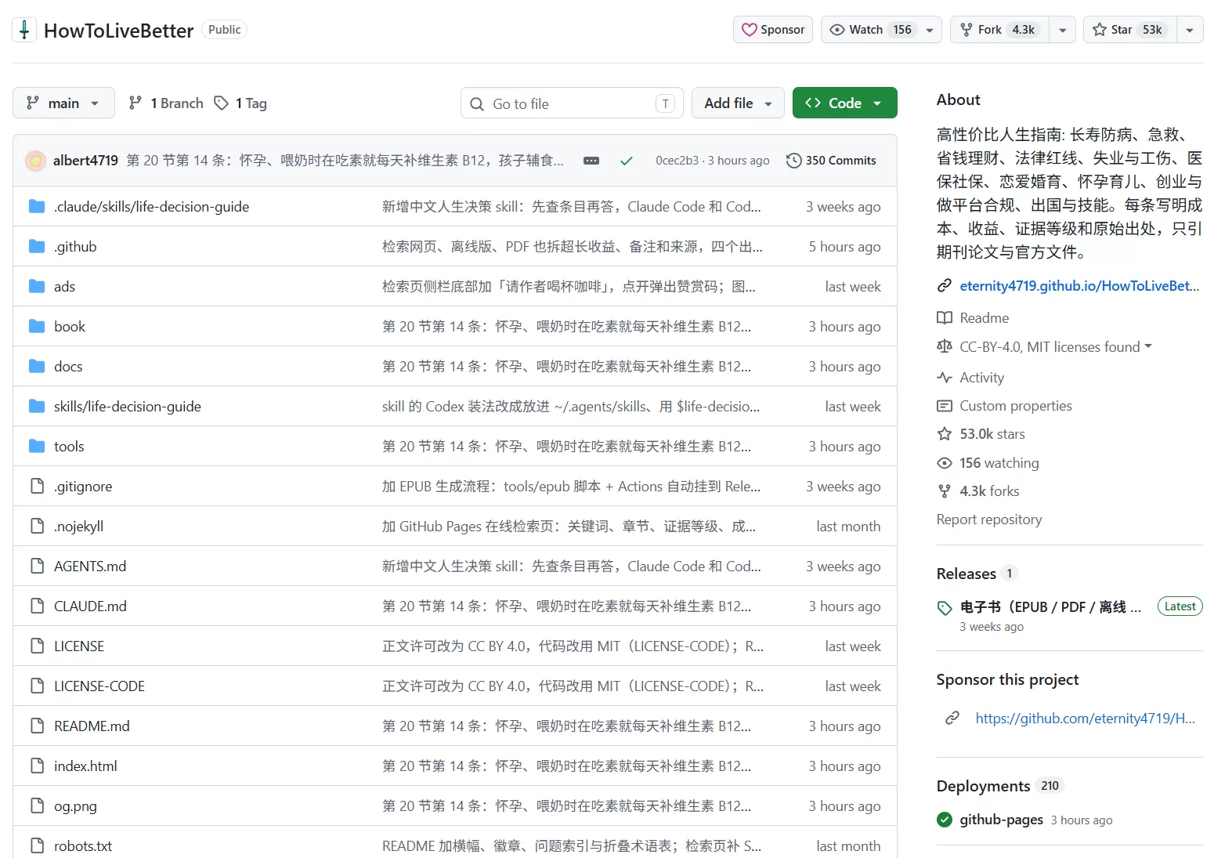Click the Go to file search field
Image resolution: width=1214 pixels, height=858 pixels.
(572, 103)
